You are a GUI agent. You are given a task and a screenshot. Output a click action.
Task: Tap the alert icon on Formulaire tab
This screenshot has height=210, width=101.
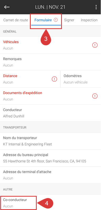[56, 20]
